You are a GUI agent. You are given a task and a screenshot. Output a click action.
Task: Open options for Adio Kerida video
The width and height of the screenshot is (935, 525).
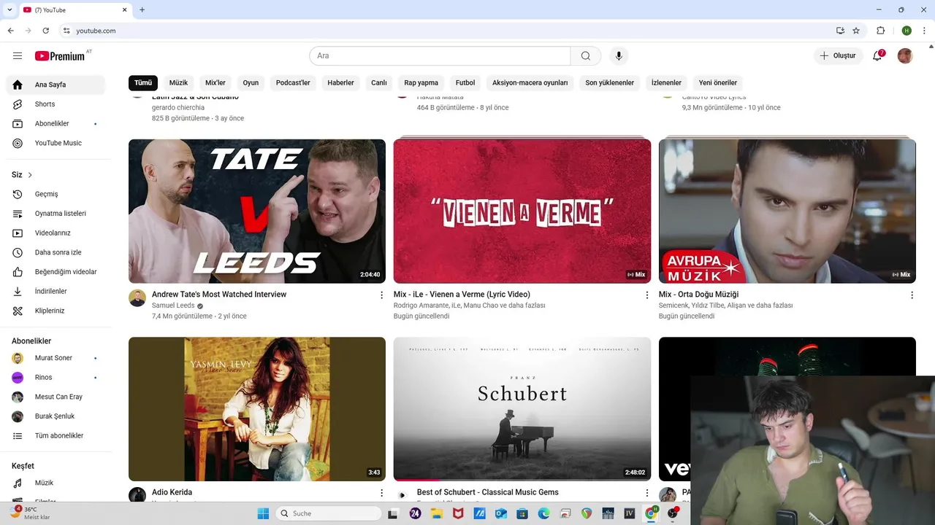point(381,493)
